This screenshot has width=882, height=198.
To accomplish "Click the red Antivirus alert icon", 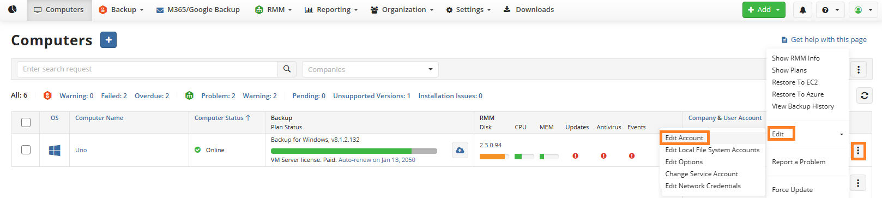I will 603,156.
